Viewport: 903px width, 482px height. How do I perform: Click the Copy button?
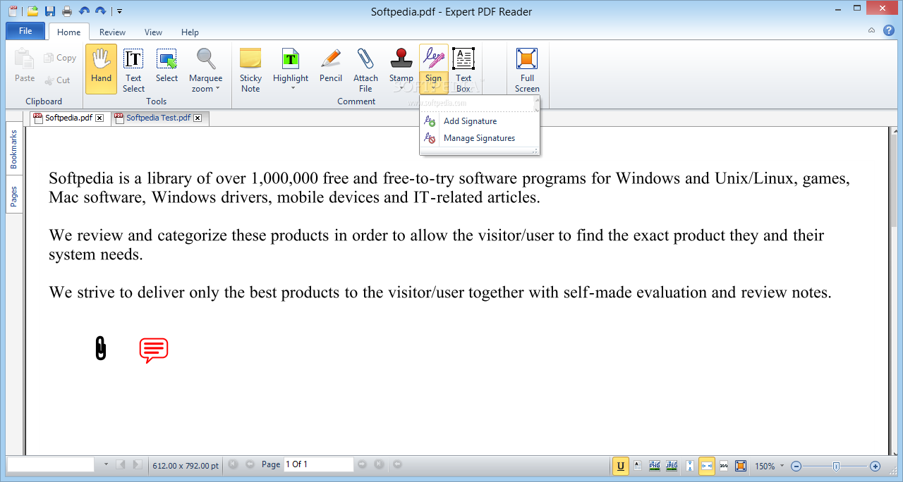[x=60, y=58]
